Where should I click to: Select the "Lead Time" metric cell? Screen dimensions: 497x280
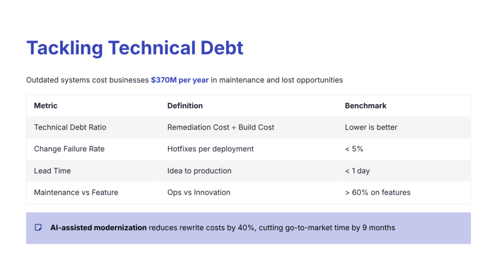pyautogui.click(x=52, y=171)
